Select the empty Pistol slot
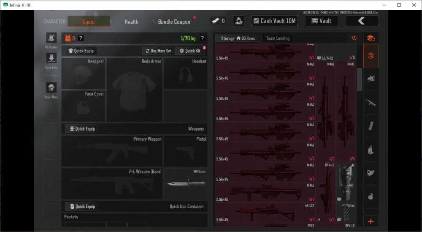422x232 pixels. [x=185, y=151]
